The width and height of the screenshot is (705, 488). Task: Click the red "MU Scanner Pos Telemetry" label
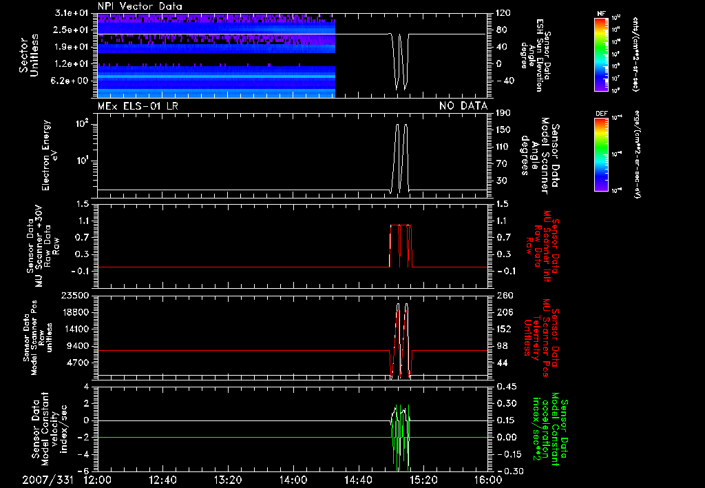pyautogui.click(x=541, y=338)
